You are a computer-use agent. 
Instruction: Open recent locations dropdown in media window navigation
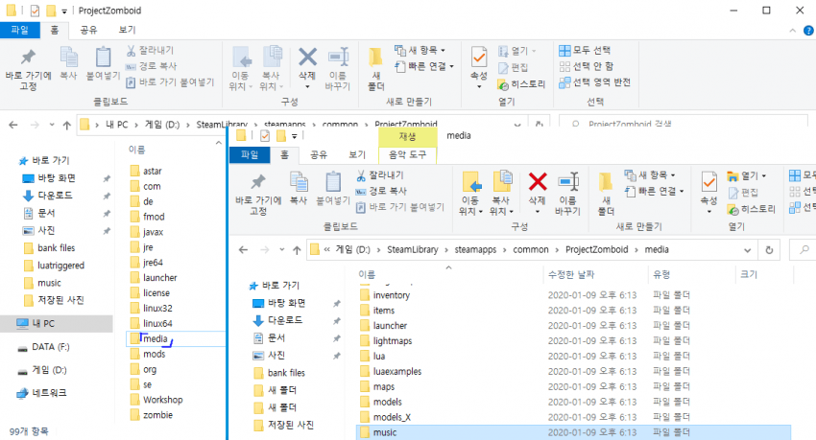pyautogui.click(x=281, y=250)
